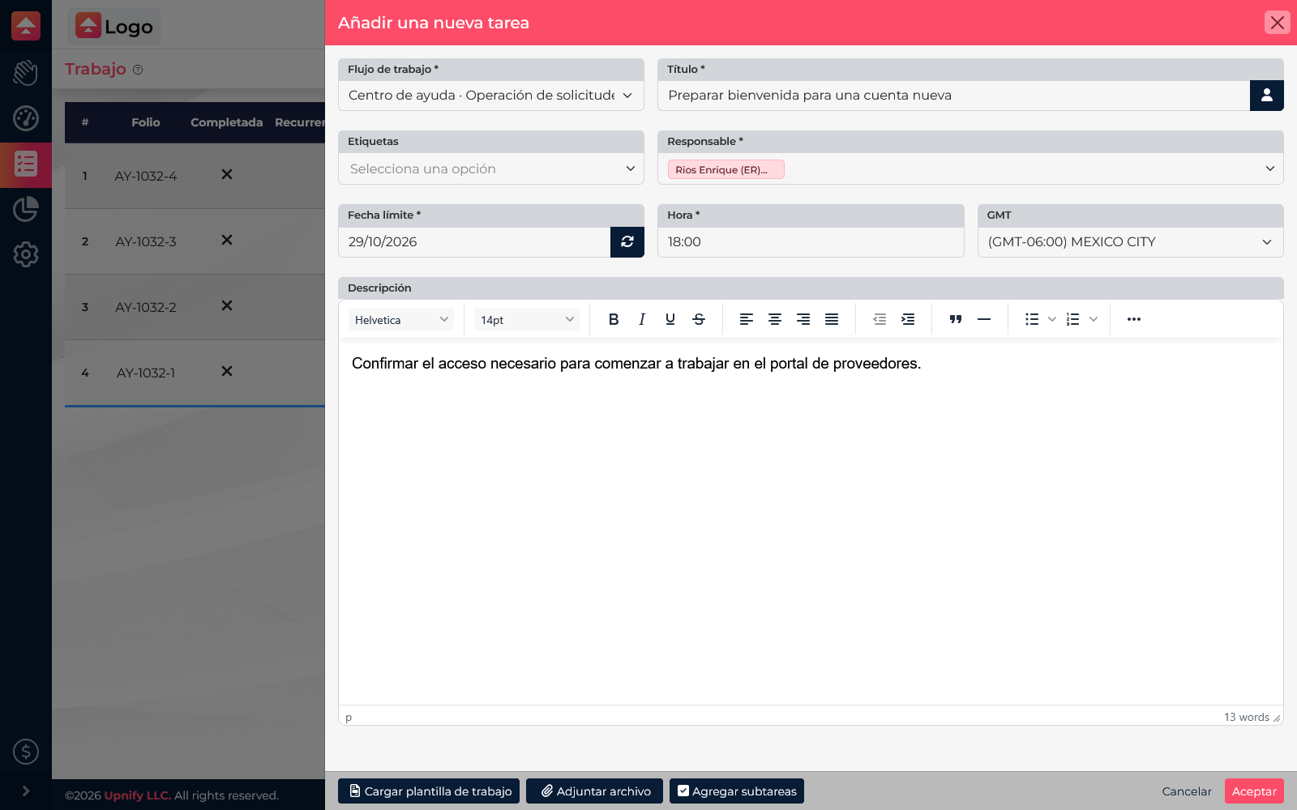Click the Hora field showing 18:00
Image resolution: width=1297 pixels, height=810 pixels.
(x=811, y=242)
